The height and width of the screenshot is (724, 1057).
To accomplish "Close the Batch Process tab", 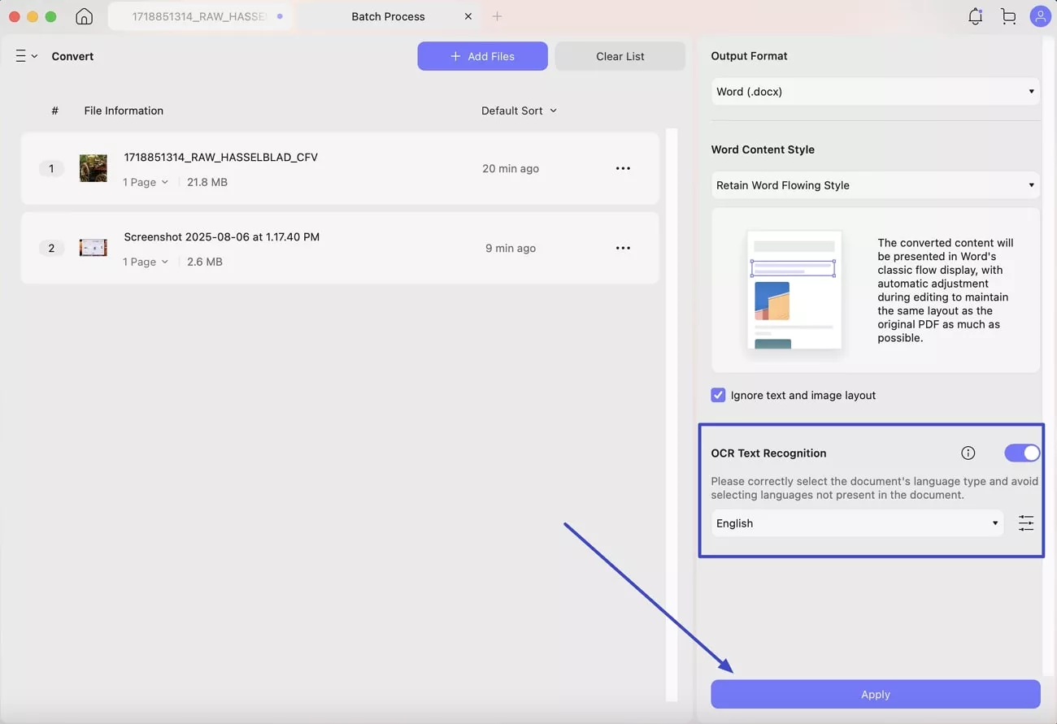I will point(468,16).
